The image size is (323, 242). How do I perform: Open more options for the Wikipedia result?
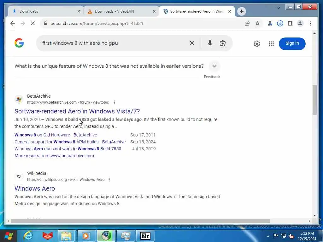point(109,179)
